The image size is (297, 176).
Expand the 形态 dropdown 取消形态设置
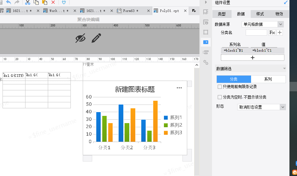(x=261, y=107)
